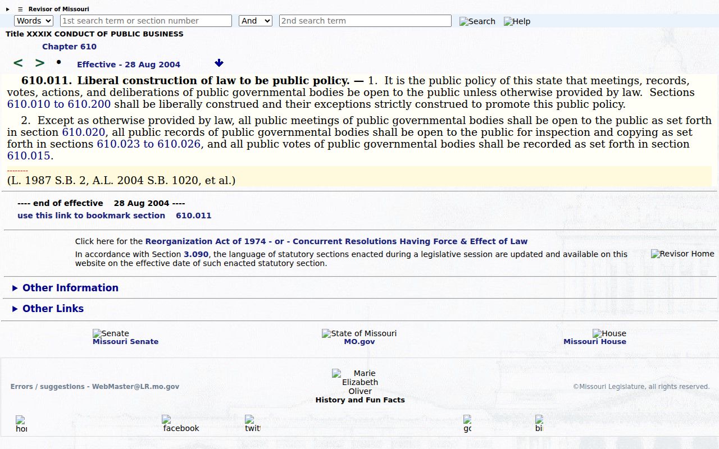This screenshot has height=449, width=719.
Task: Open section 610.015 link
Action: 29,156
